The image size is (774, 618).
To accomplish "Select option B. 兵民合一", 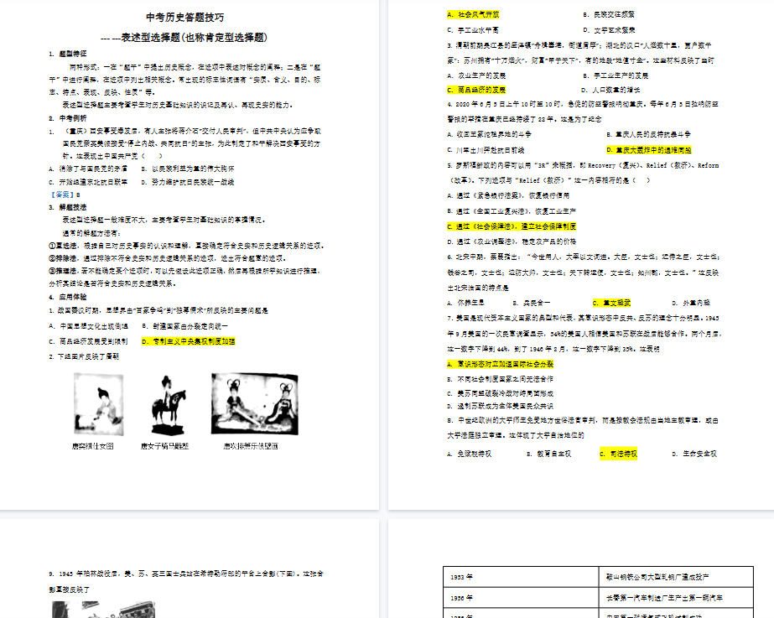I will [x=532, y=303].
